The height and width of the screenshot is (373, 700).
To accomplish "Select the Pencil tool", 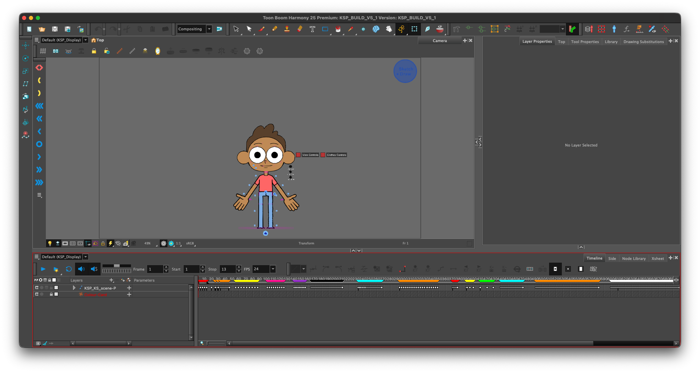I will tap(275, 29).
